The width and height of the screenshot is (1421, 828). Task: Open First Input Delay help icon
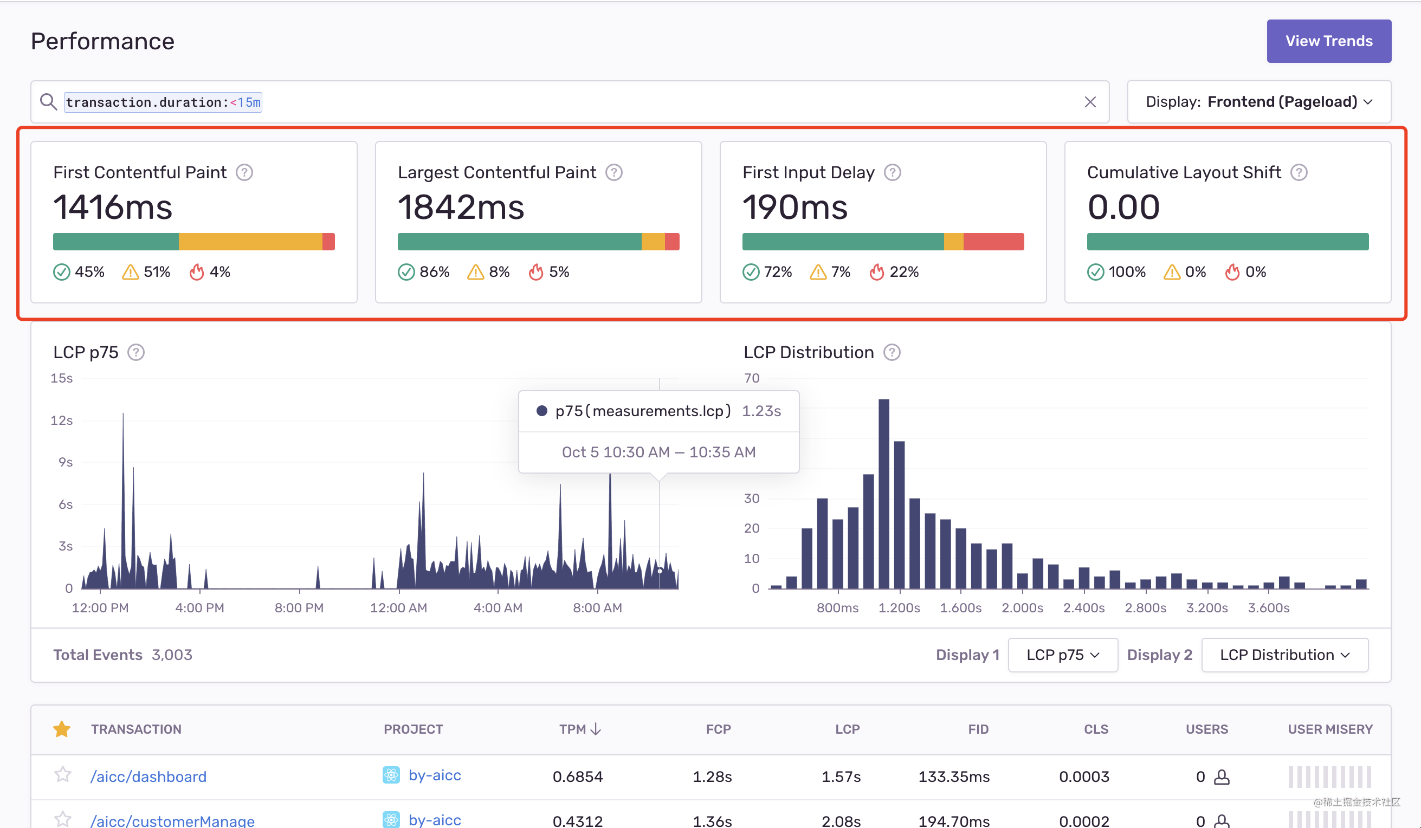[x=892, y=172]
